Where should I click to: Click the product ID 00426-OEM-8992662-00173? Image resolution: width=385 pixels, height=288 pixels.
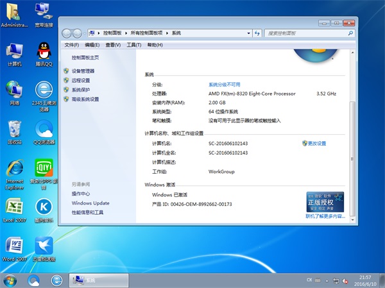[x=201, y=204]
